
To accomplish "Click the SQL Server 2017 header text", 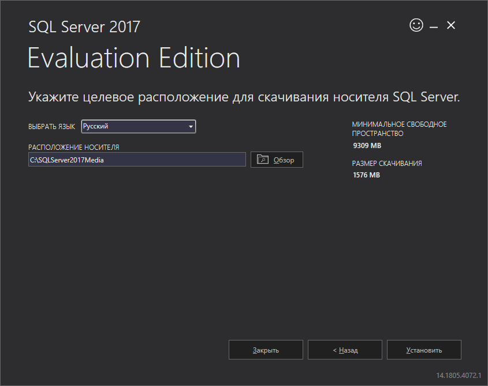I will 84,27.
